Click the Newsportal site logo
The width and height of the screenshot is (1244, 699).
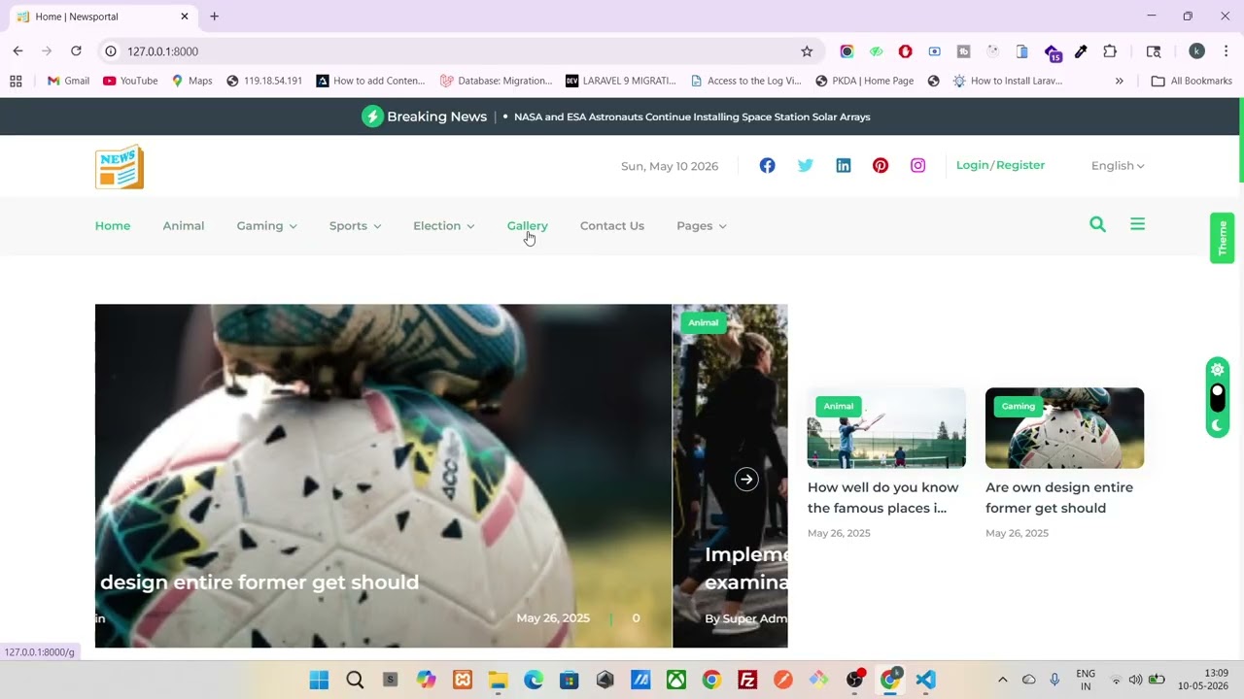tap(120, 167)
